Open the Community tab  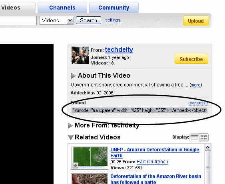tap(114, 8)
